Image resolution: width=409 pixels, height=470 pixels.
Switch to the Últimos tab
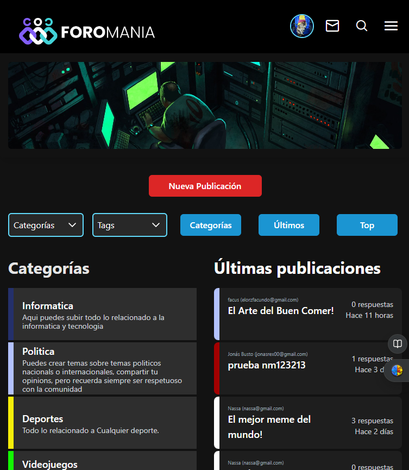(289, 225)
